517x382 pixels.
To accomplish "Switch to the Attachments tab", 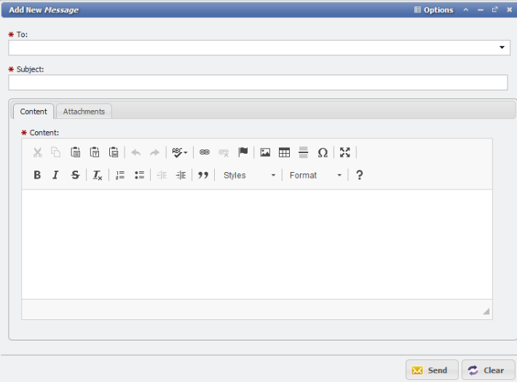I will click(x=84, y=112).
